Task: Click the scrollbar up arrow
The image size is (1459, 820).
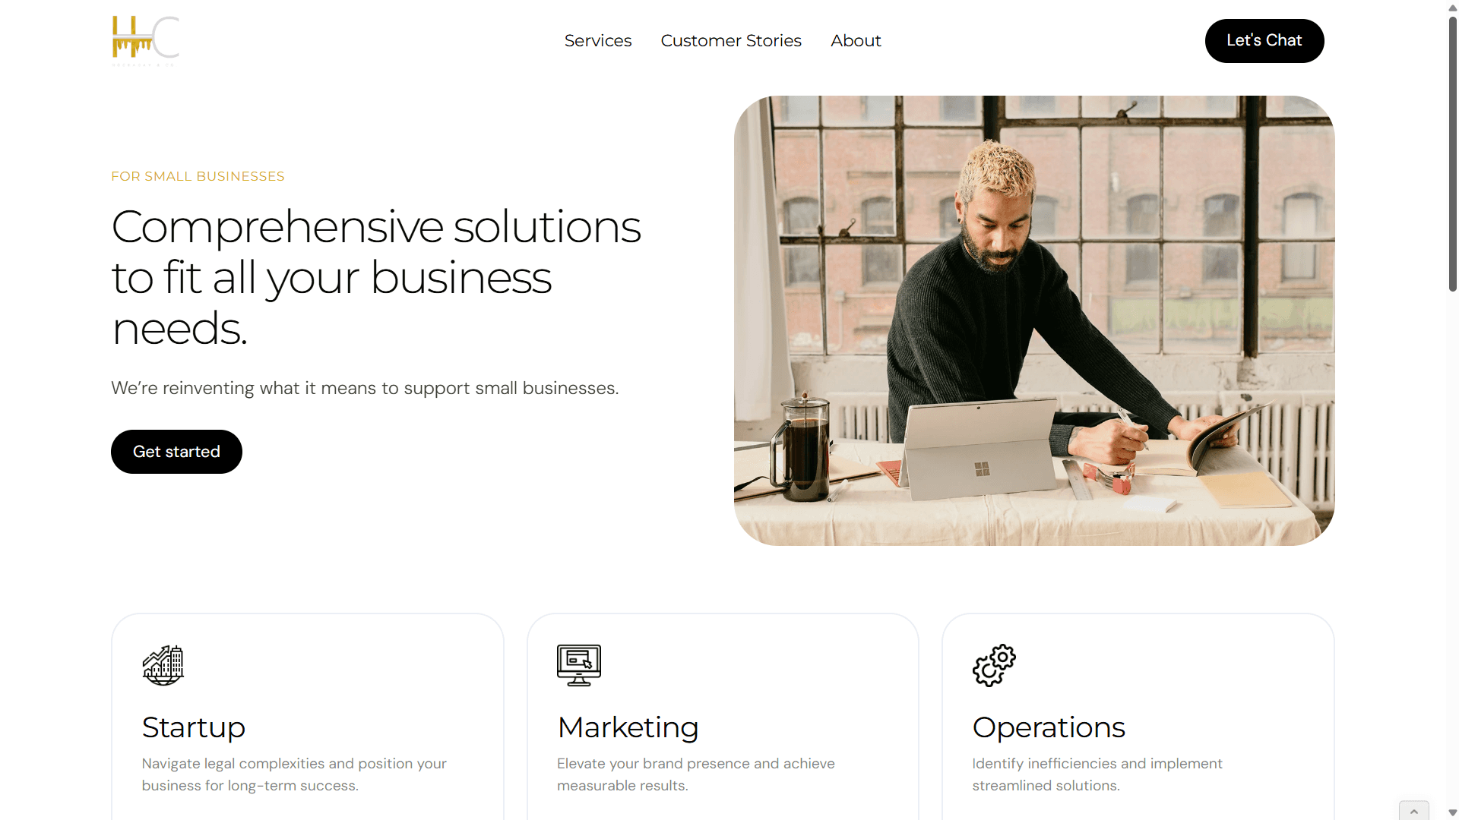Action: tap(1453, 8)
